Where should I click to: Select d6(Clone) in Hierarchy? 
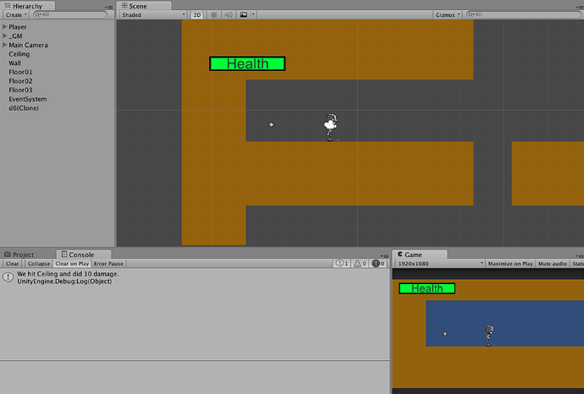(24, 108)
